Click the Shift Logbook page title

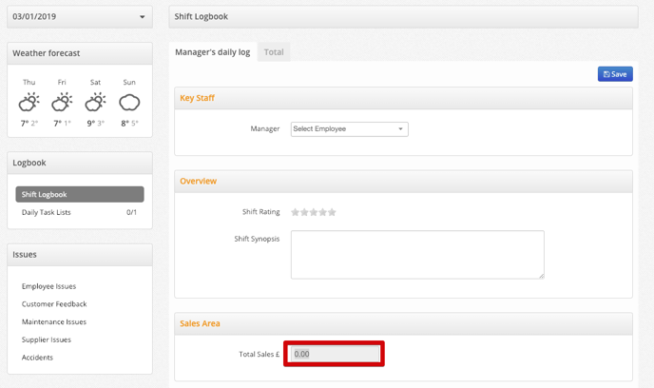pos(201,17)
